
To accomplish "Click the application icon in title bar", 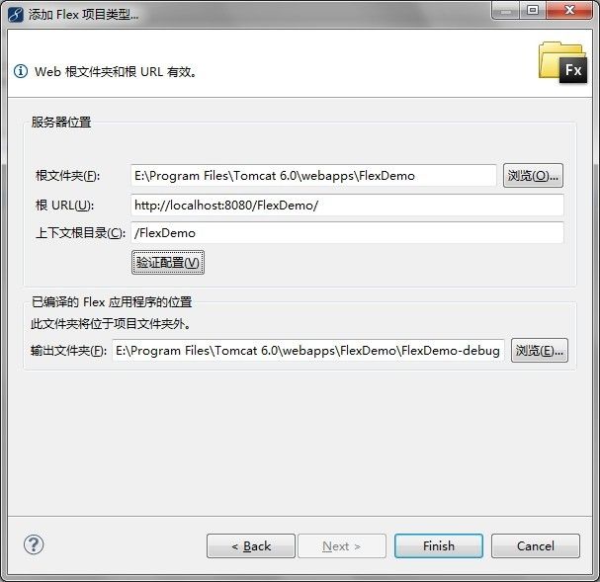I will [16, 15].
